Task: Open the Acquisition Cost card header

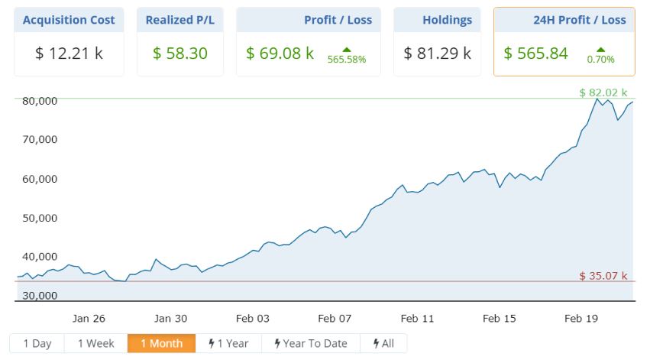Action: tap(69, 20)
